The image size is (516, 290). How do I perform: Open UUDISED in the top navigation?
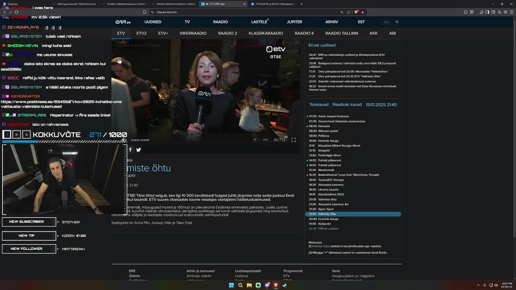pos(153,22)
